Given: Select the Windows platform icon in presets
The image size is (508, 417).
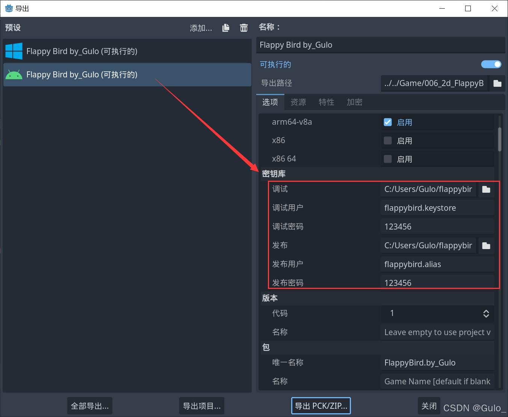Looking at the screenshot, I should 14,51.
